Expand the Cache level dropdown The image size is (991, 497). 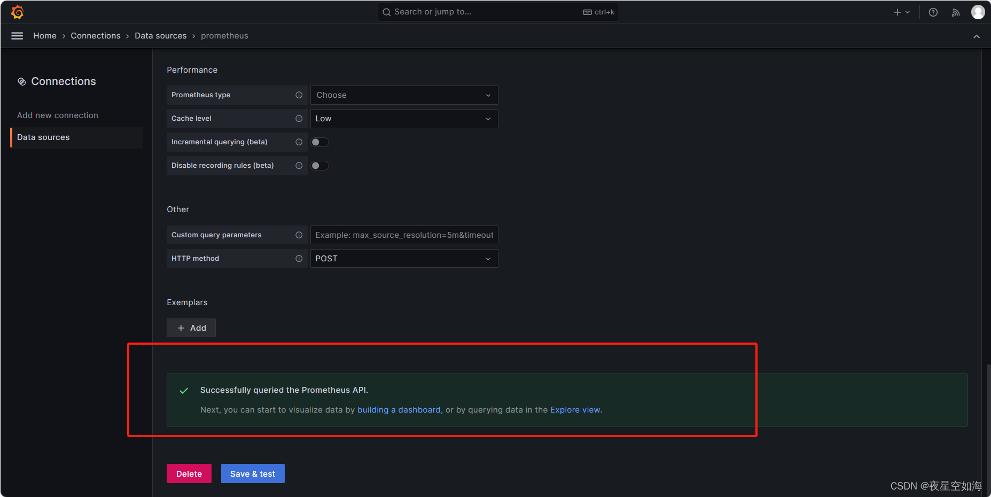(x=404, y=119)
